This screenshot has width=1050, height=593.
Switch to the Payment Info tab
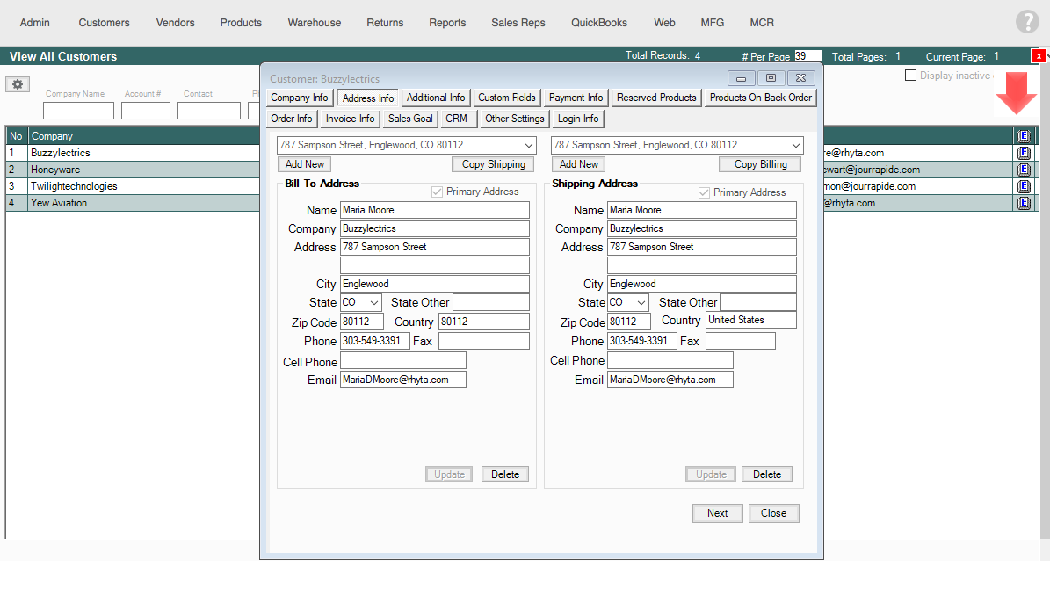click(x=576, y=98)
